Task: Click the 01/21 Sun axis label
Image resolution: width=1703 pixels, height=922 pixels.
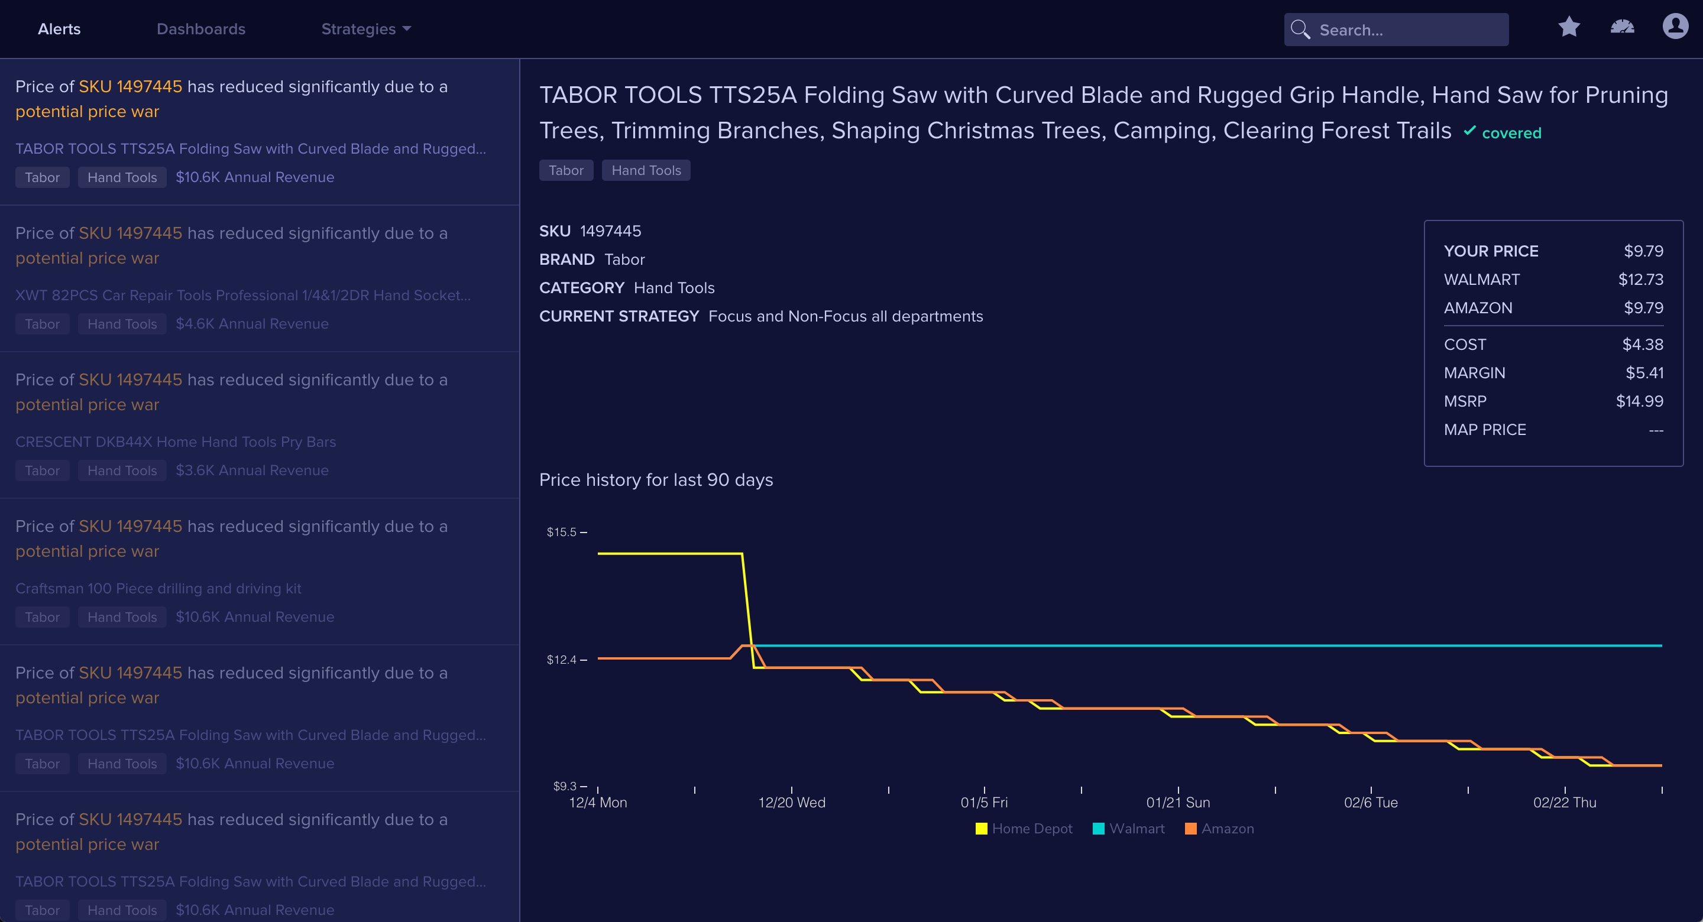Action: tap(1178, 803)
